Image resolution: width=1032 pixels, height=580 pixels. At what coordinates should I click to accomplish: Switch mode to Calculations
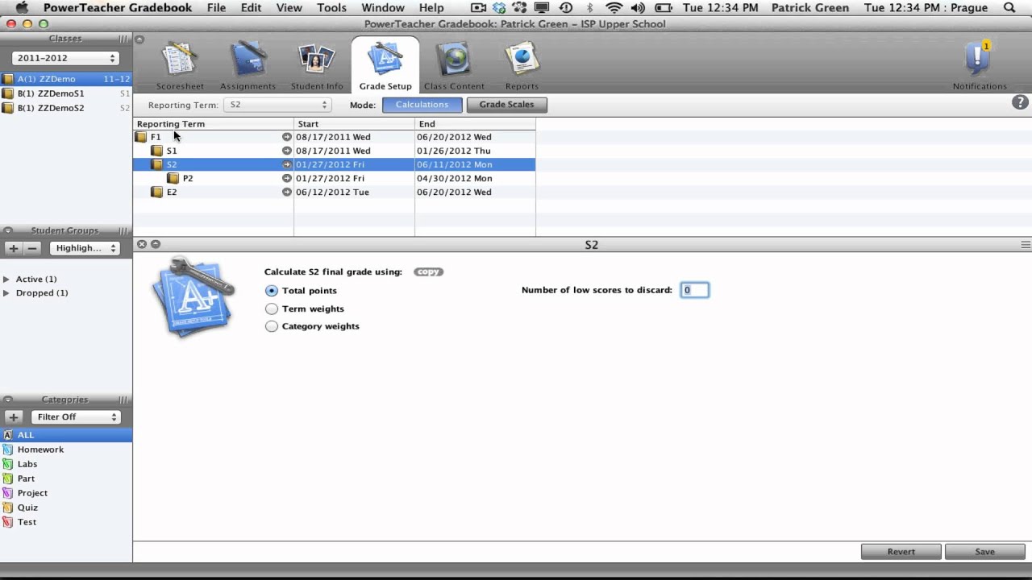[422, 105]
